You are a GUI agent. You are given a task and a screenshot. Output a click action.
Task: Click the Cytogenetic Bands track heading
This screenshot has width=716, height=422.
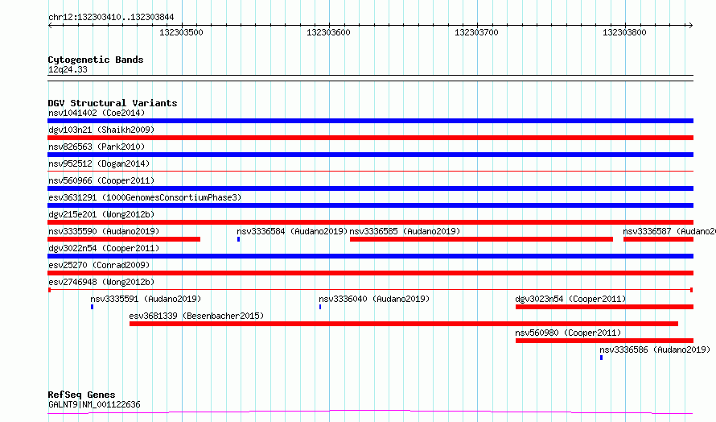click(x=96, y=60)
